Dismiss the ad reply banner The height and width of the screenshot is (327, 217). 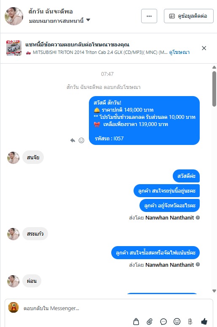point(204,48)
